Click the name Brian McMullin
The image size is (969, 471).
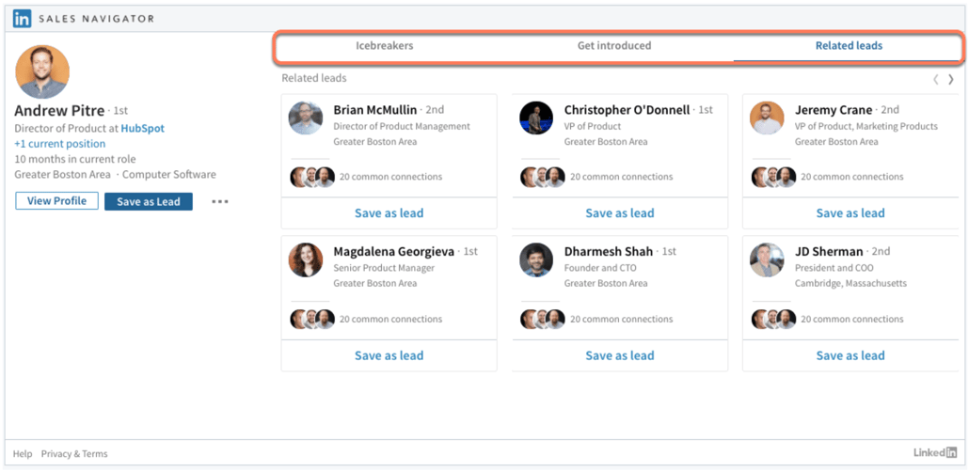point(375,110)
